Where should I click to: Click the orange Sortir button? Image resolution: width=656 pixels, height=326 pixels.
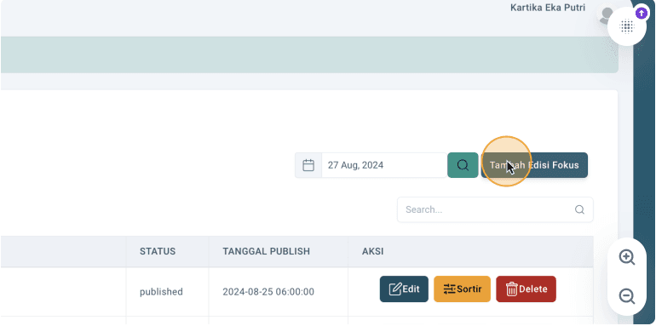pyautogui.click(x=463, y=289)
